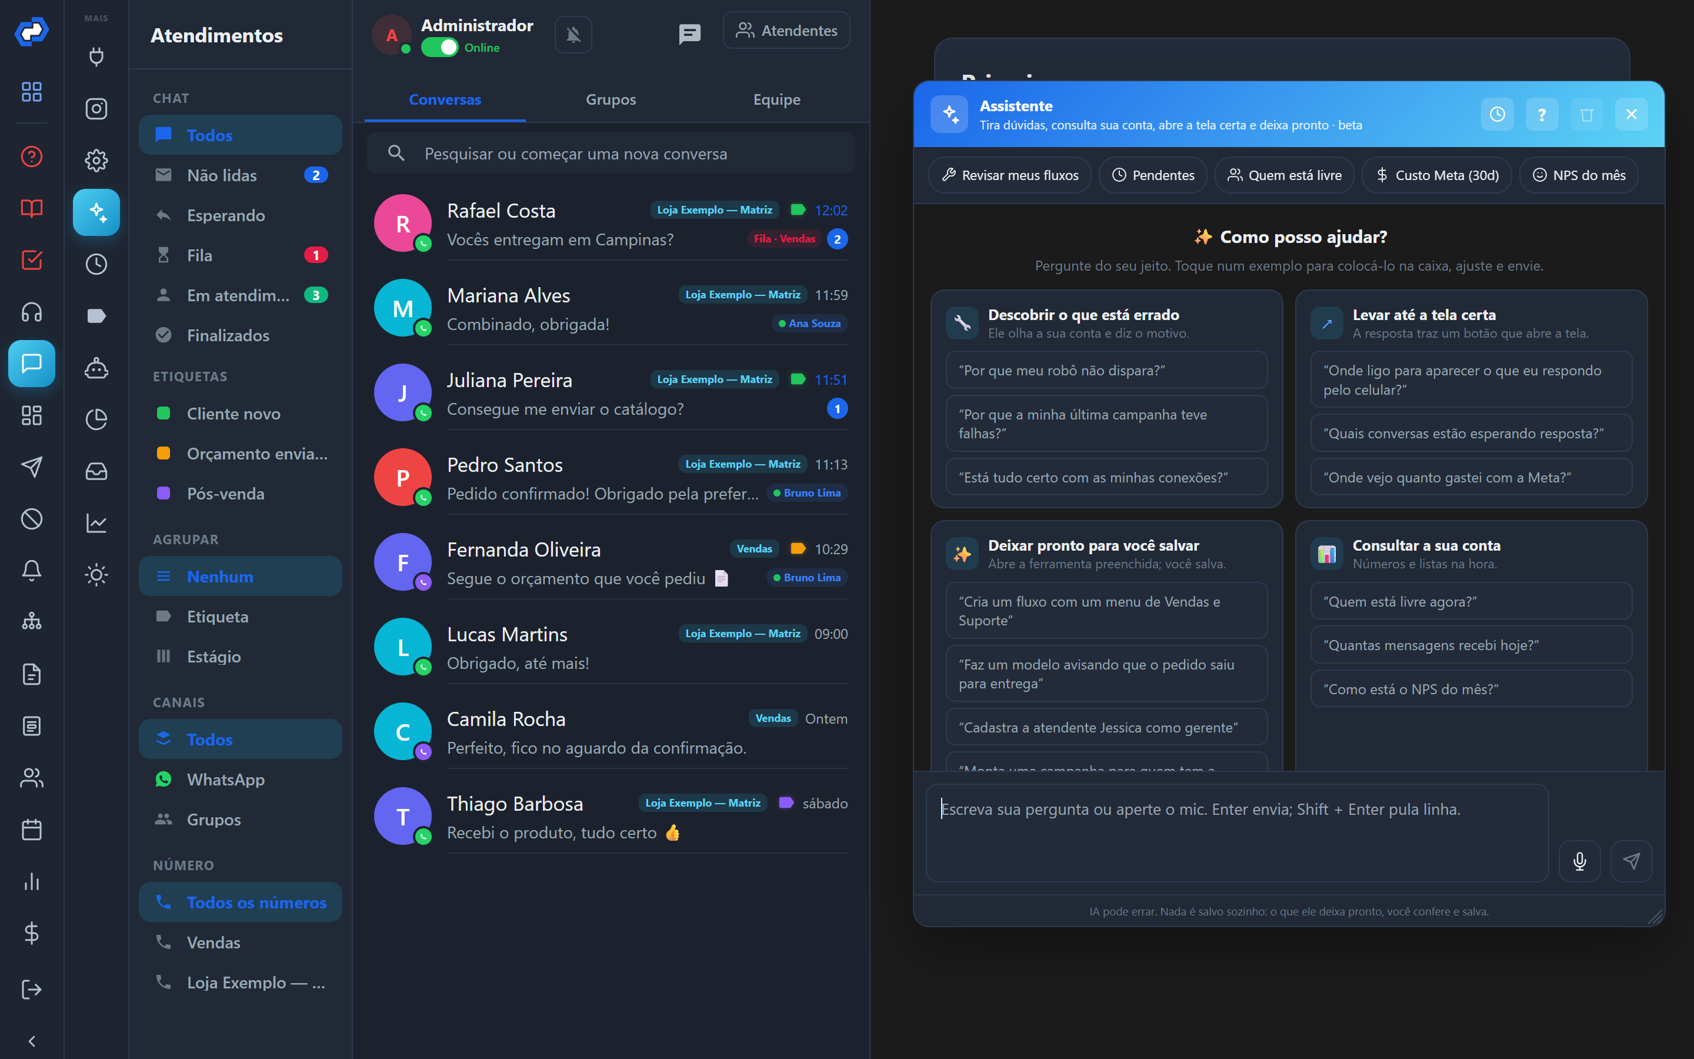Open the notification bell in left rail

32,571
